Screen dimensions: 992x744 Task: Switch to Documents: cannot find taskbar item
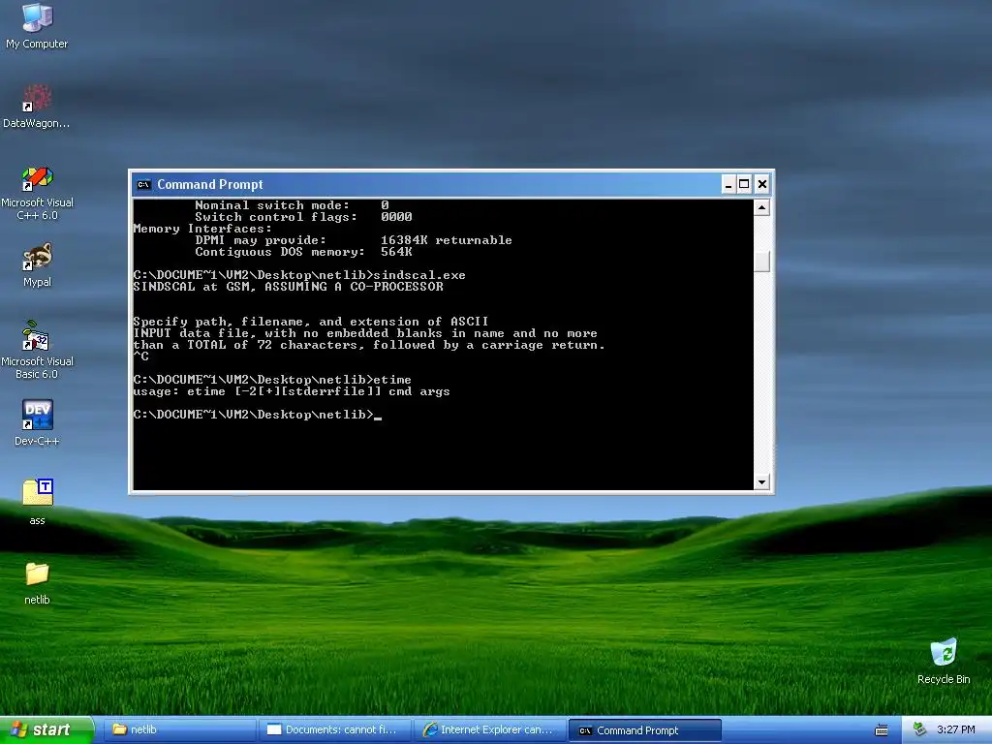pos(335,729)
